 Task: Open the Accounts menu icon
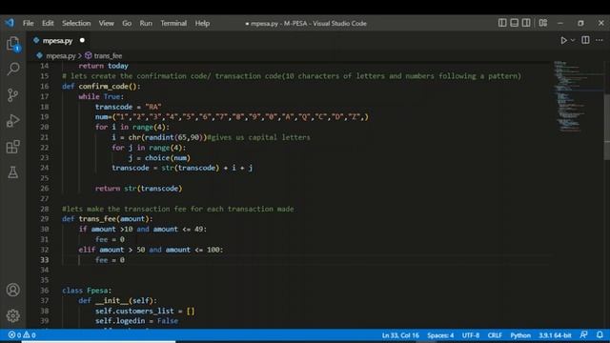[12, 290]
